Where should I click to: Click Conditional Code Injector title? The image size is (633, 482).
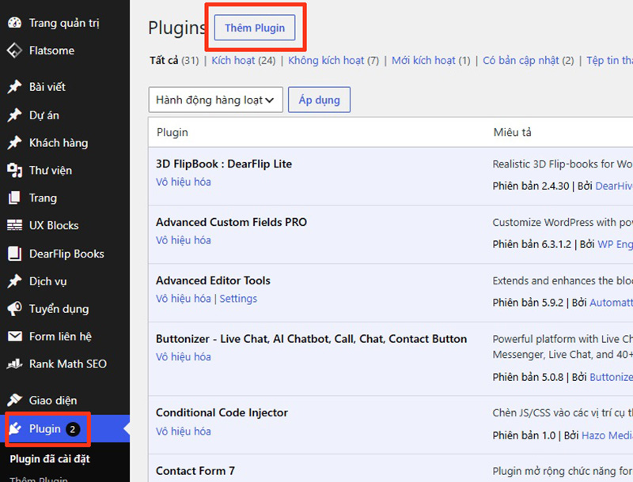(x=222, y=412)
